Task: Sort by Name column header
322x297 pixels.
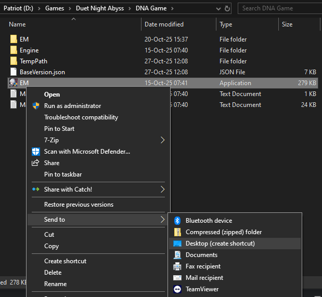Action: tap(17, 24)
